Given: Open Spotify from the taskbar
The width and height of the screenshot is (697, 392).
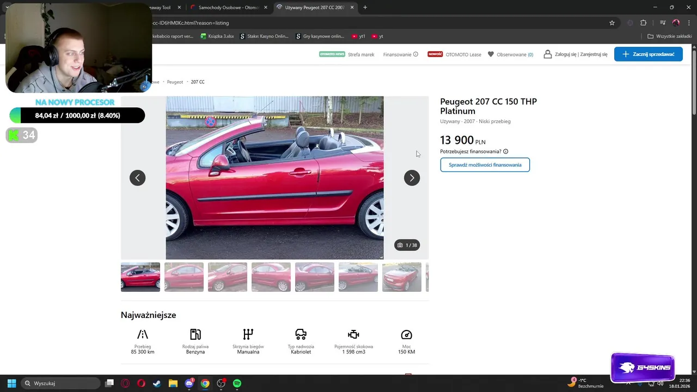Looking at the screenshot, I should (x=237, y=383).
